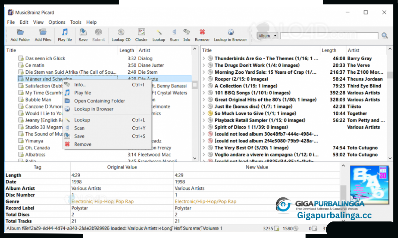Sort left pane by Length column header
The image size is (398, 238).
click(127, 50)
